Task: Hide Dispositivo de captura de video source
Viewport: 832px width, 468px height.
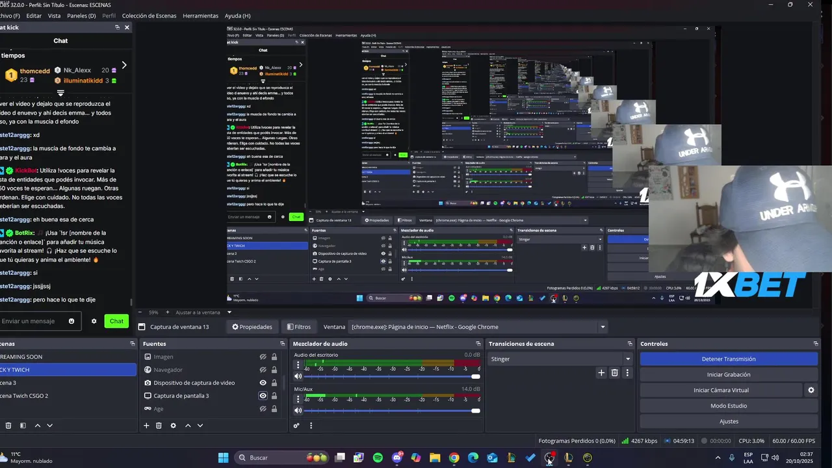Action: (x=263, y=383)
